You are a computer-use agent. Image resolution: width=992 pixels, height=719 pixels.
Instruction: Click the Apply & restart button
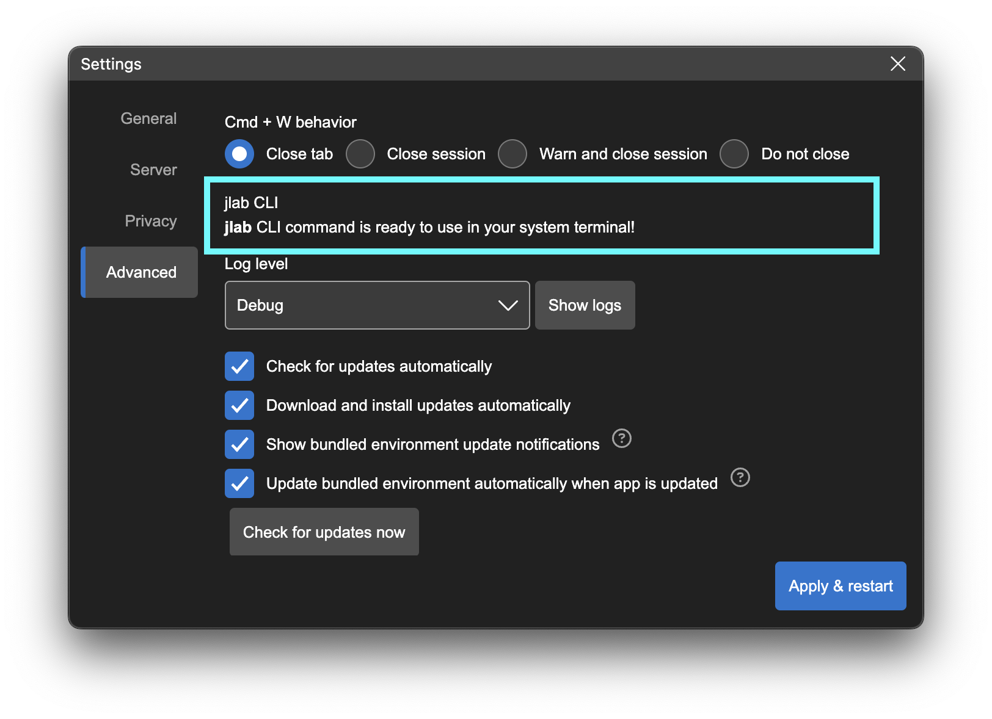click(841, 586)
